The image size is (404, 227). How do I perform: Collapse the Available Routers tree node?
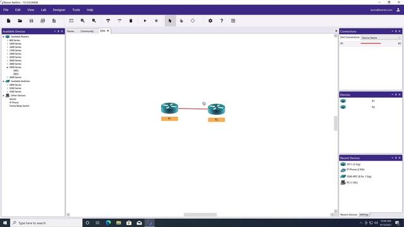[4, 37]
